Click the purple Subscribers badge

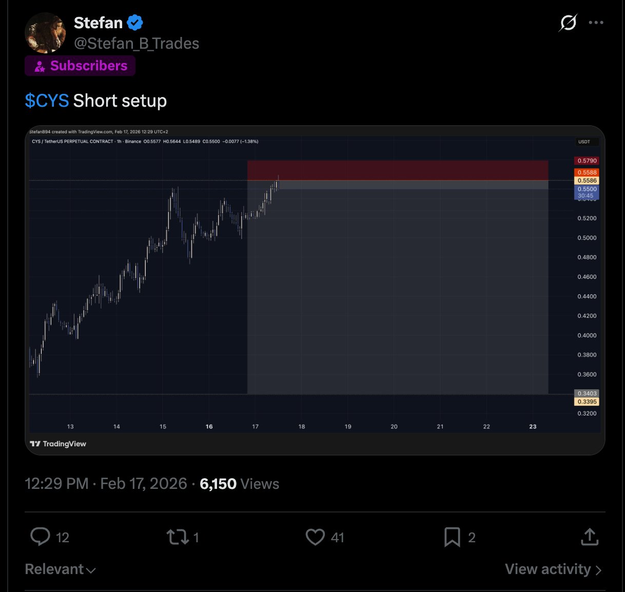(x=80, y=66)
